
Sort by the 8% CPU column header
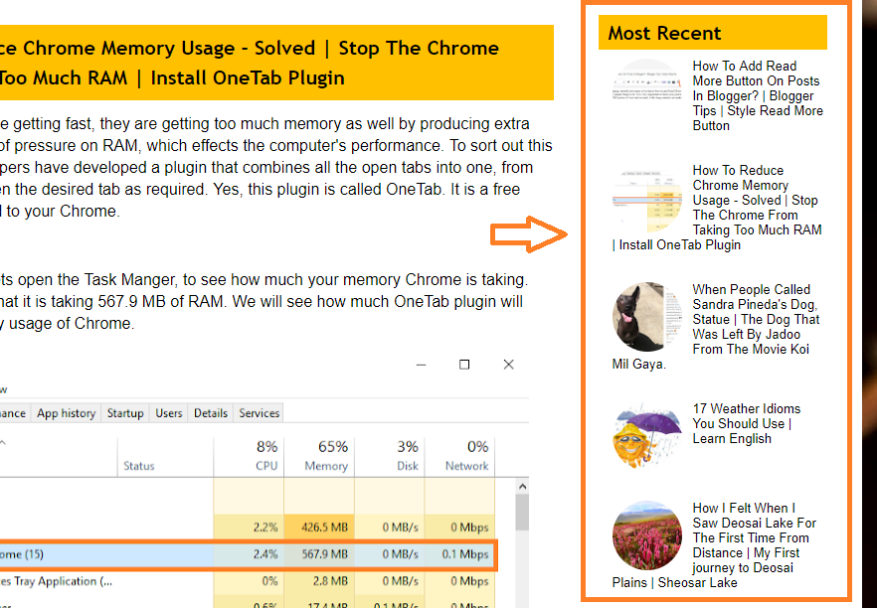[x=249, y=456]
